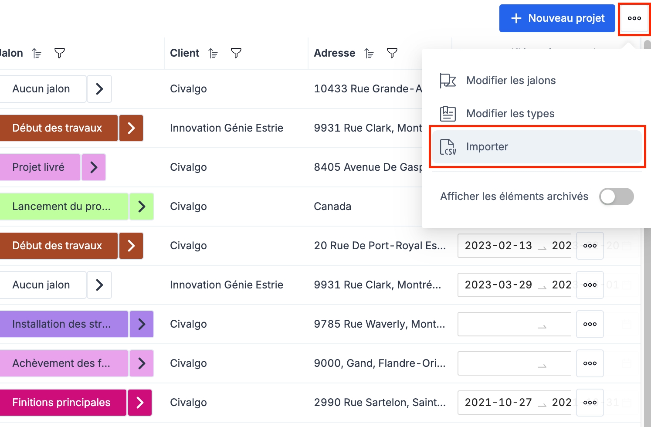
Task: Sort the Jalon column using sort icon
Action: [x=37, y=53]
